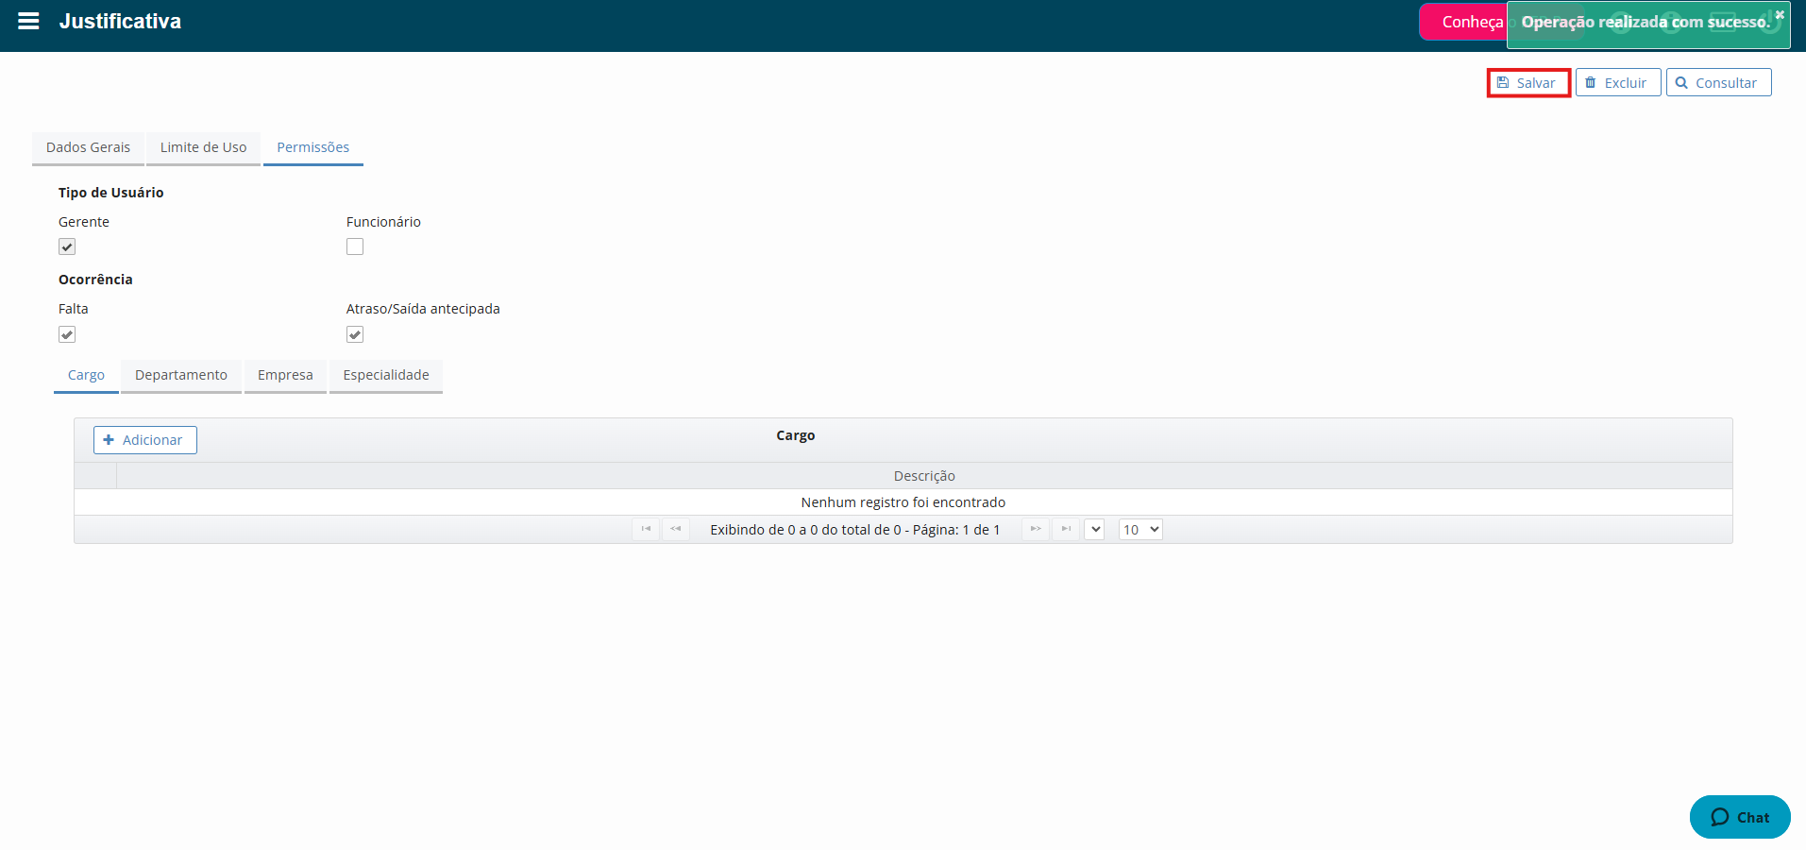Image resolution: width=1806 pixels, height=850 pixels.
Task: Select the Permissões tab
Action: (x=312, y=147)
